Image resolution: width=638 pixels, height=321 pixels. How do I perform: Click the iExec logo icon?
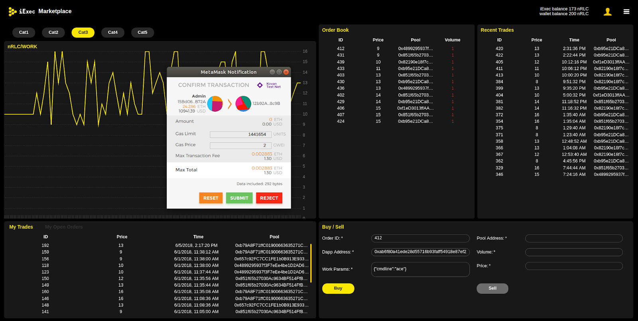pos(12,12)
